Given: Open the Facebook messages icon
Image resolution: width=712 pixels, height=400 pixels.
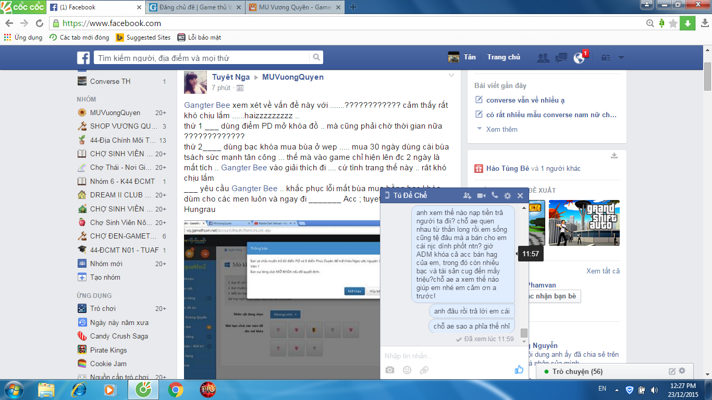Looking at the screenshot, I should (561, 58).
